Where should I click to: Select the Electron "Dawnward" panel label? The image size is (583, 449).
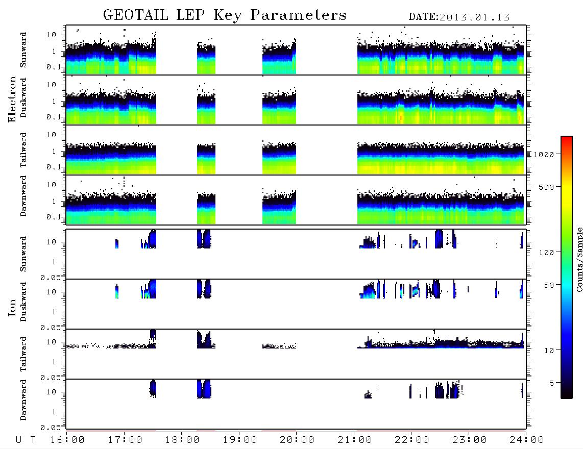tap(23, 196)
